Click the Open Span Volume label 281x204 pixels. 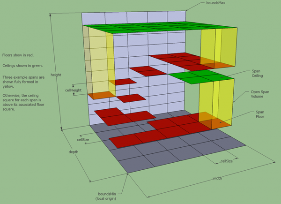click(x=260, y=94)
